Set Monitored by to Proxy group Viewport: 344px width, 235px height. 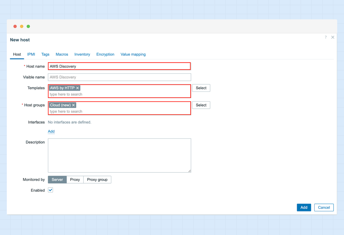(x=97, y=180)
